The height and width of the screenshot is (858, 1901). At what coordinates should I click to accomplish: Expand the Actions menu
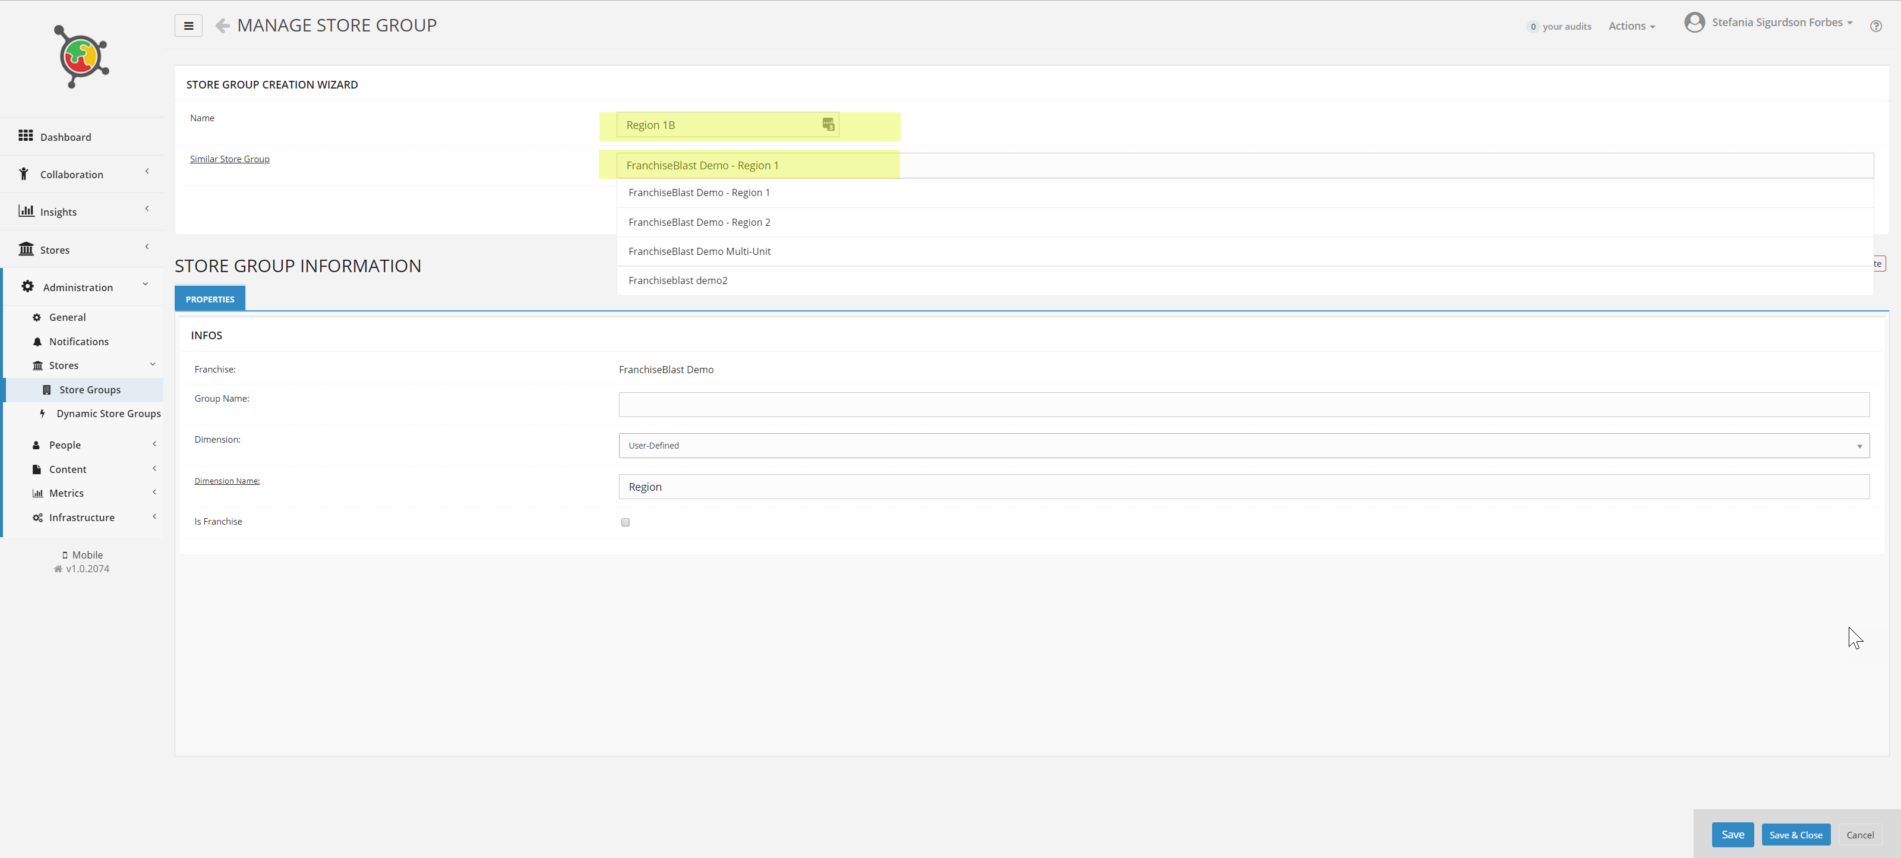[x=1631, y=27]
